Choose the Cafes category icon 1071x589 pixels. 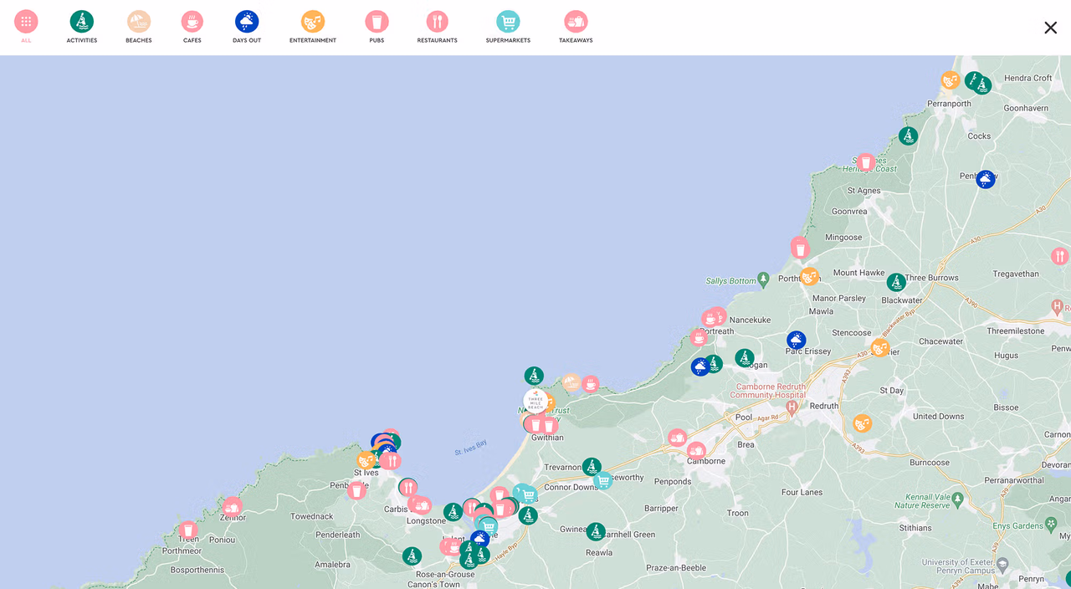point(192,23)
